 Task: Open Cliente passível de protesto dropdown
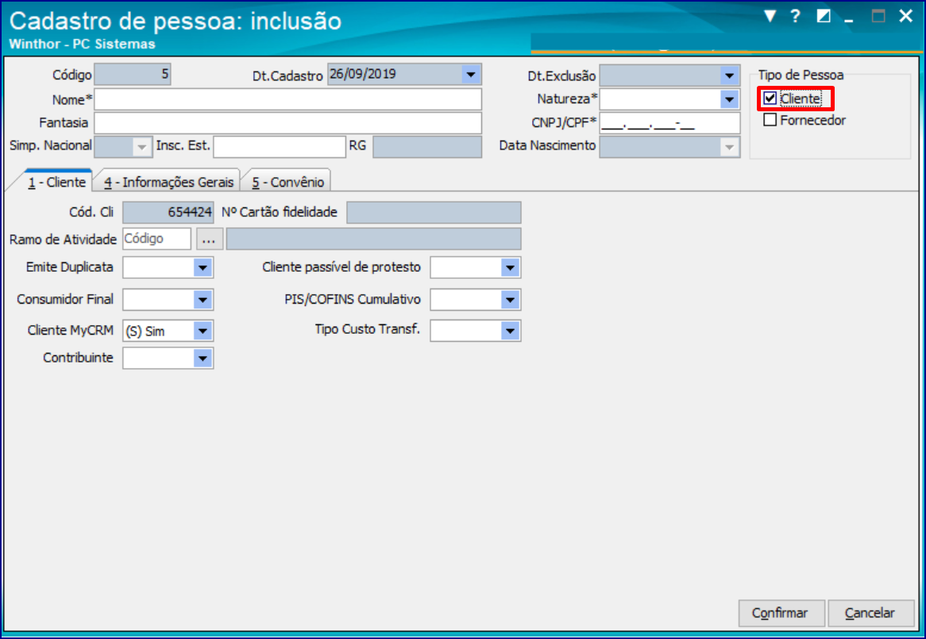tap(510, 267)
